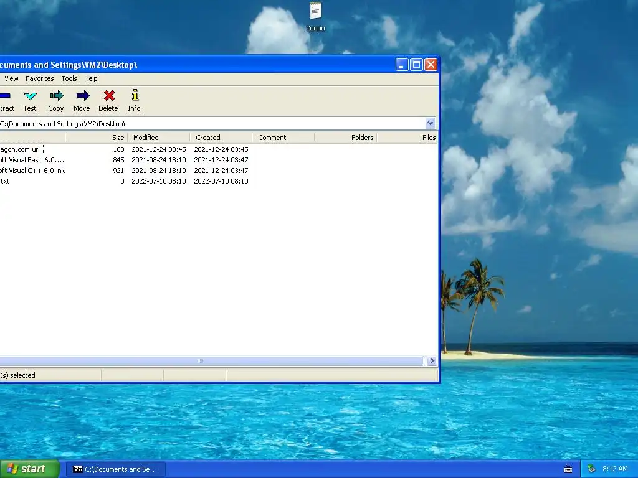Click the Folders column header

click(345, 138)
